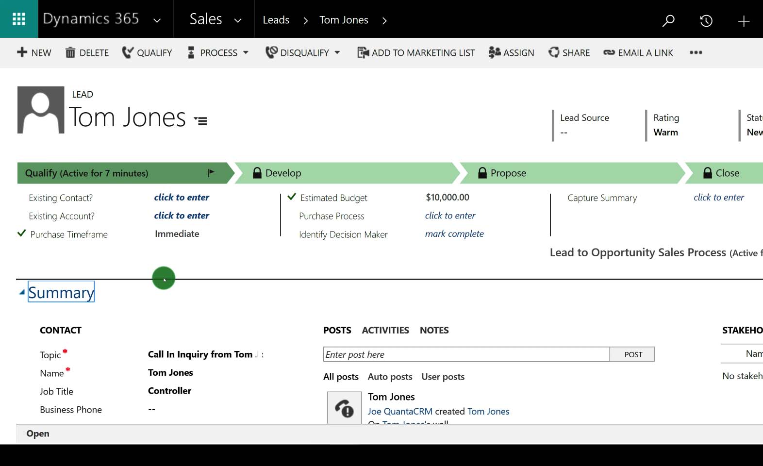Click lock icon on Develop stage
Image resolution: width=763 pixels, height=466 pixels.
(x=257, y=173)
